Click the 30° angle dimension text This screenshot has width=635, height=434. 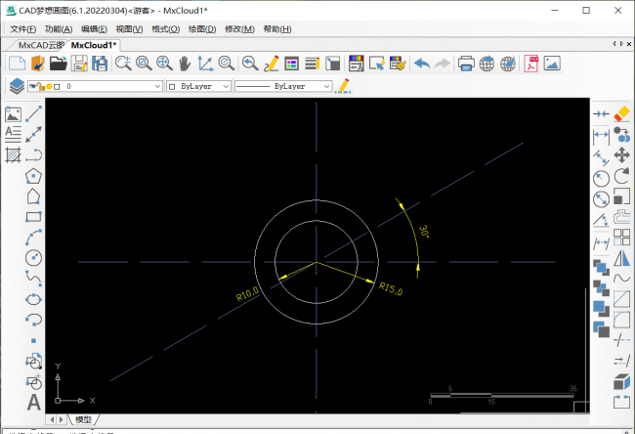pos(424,232)
